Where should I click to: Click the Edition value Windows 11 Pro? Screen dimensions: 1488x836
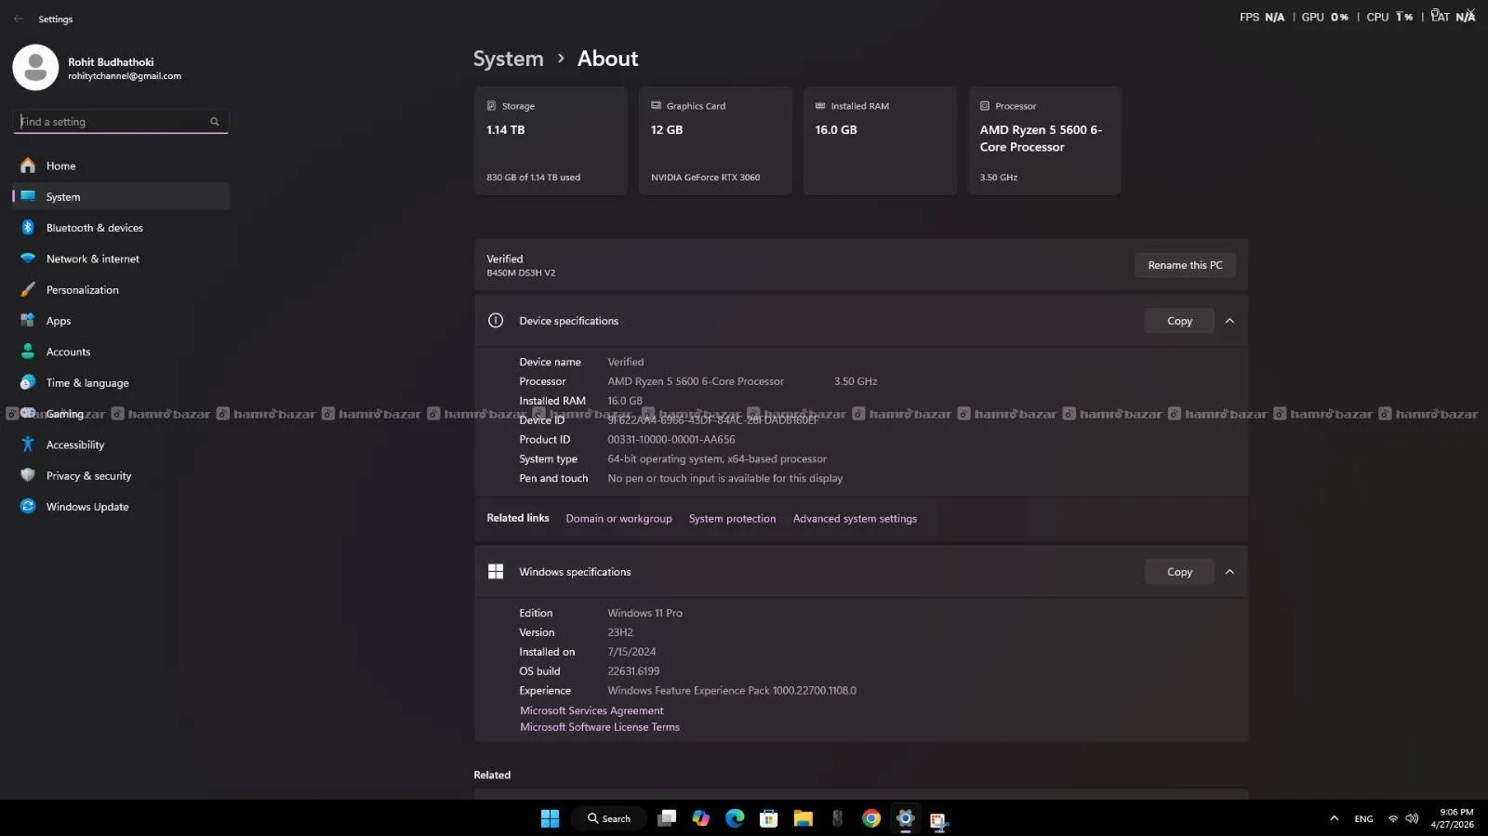click(644, 613)
